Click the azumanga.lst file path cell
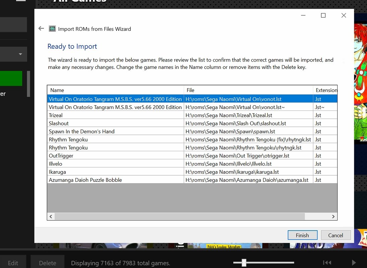367x268 pixels. 249,180
